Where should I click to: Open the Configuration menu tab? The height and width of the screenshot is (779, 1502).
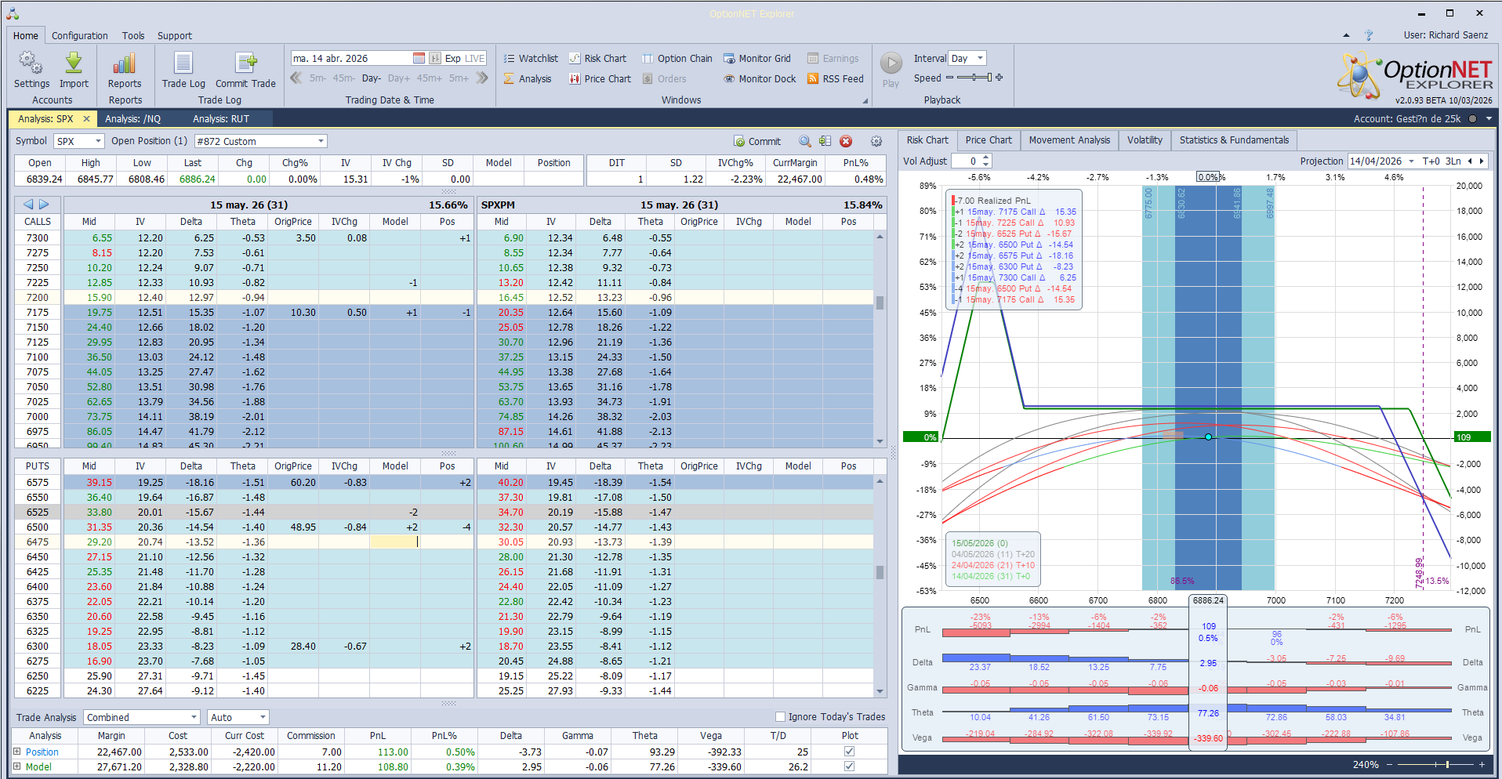click(80, 35)
